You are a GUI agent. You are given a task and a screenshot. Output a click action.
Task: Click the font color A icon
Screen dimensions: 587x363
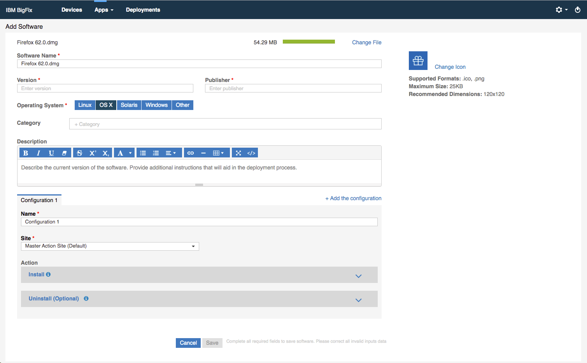point(121,153)
